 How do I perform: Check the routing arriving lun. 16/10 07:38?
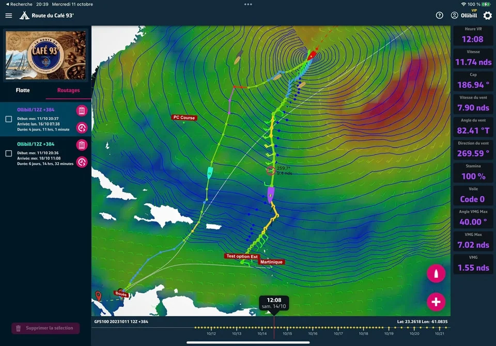(x=9, y=119)
